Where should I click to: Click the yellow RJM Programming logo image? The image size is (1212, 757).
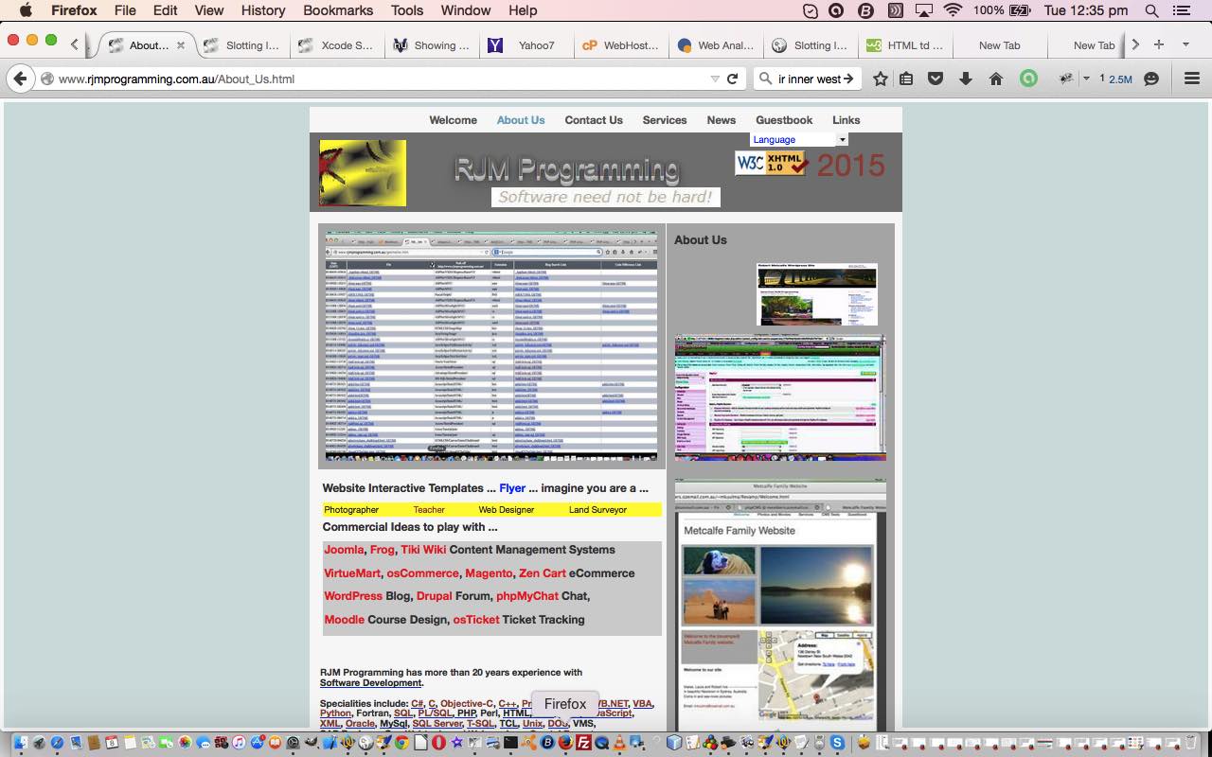[363, 173]
